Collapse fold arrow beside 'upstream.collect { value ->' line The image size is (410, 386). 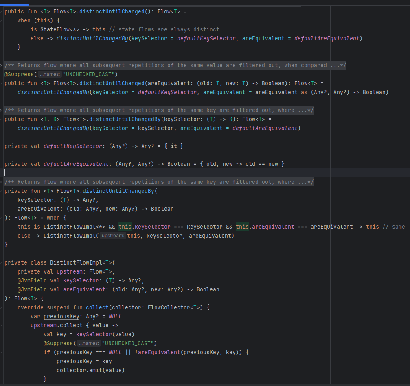(1, 325)
